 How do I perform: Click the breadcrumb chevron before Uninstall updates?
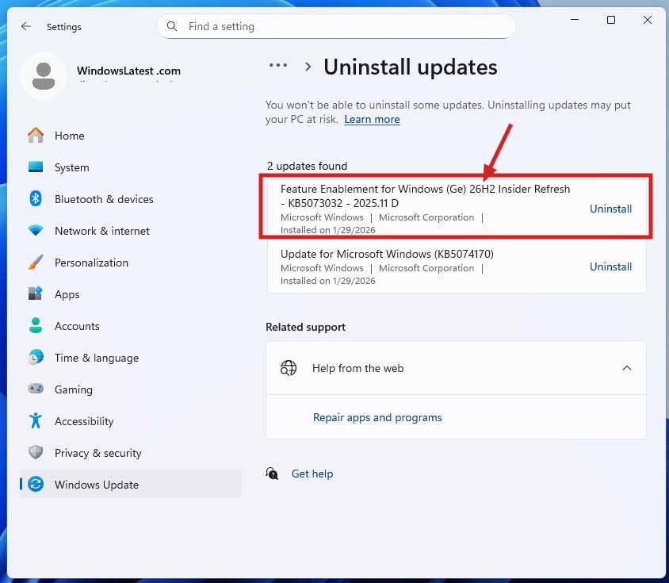[308, 67]
